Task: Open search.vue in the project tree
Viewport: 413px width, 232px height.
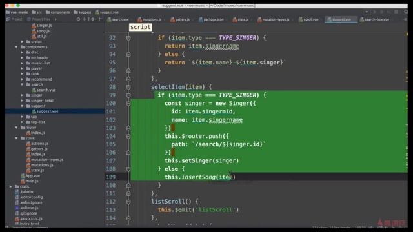Action: click(x=44, y=90)
